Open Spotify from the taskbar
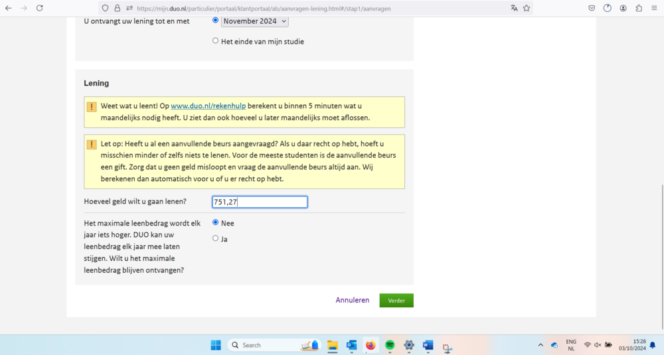This screenshot has width=664, height=355. (x=390, y=345)
